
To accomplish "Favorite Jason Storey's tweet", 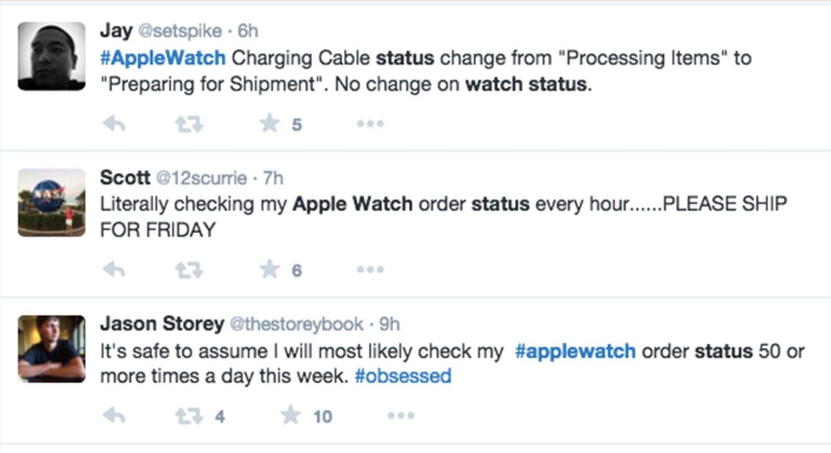I will click(290, 415).
